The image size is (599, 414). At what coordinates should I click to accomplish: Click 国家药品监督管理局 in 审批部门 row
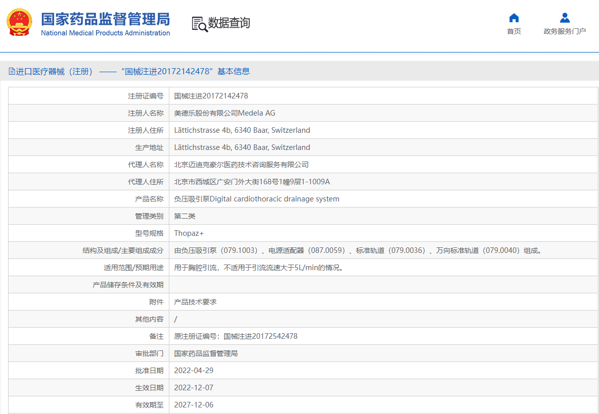(x=206, y=353)
